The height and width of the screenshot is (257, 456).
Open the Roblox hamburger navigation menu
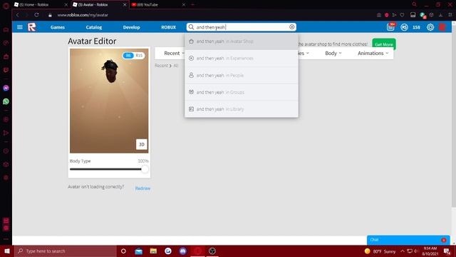(20, 27)
